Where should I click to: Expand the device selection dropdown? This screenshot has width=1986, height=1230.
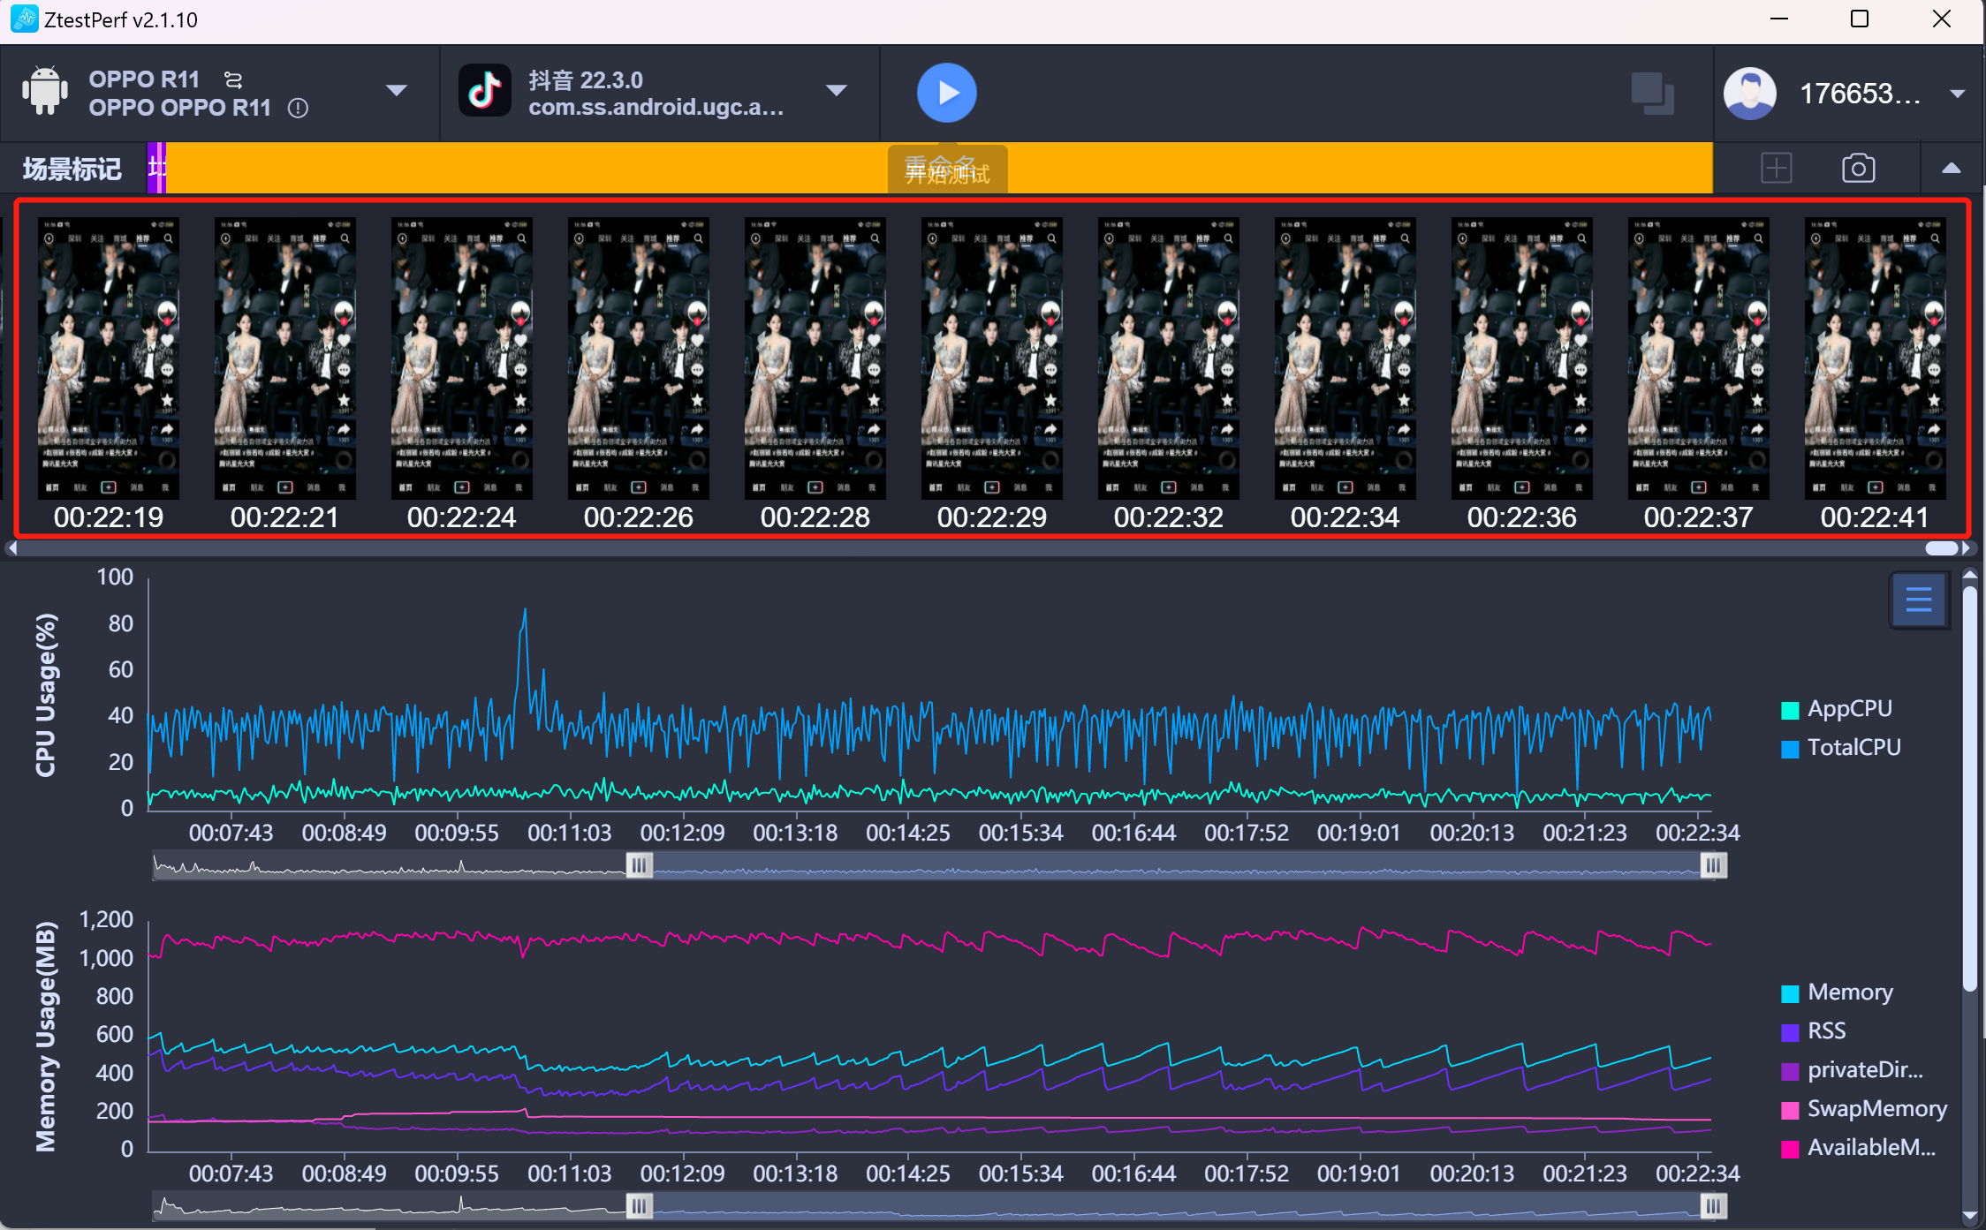pos(398,90)
